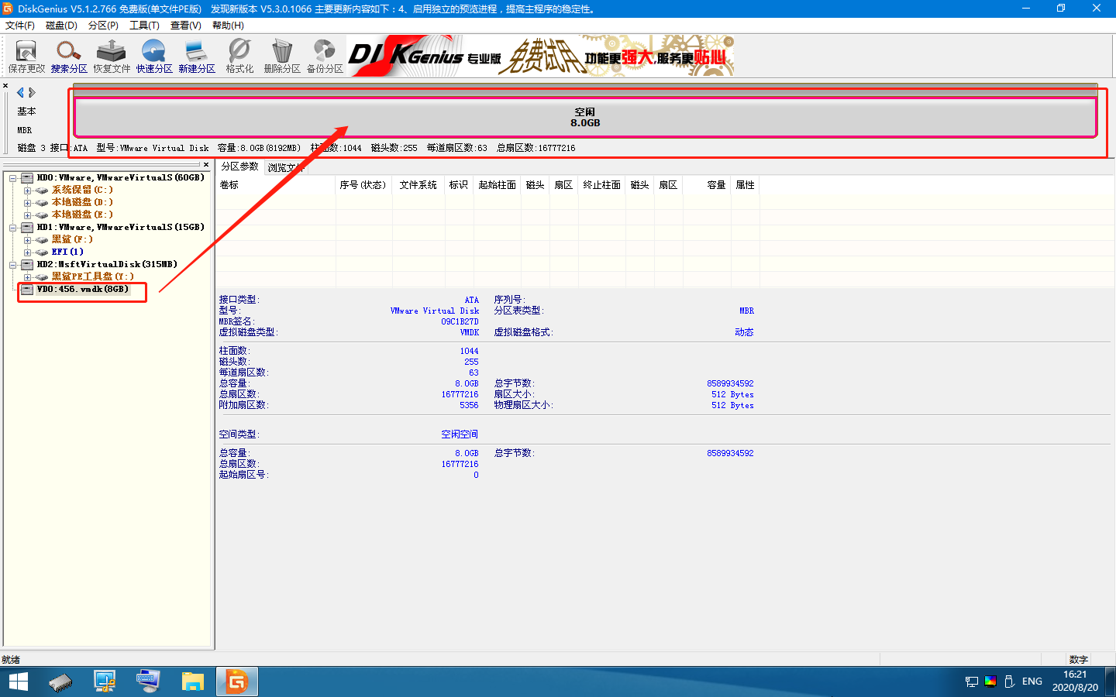Go to previous disk with left arrow

pyautogui.click(x=20, y=92)
